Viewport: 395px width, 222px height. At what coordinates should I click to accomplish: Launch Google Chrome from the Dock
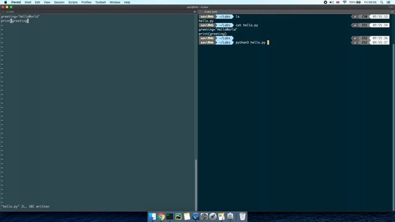click(161, 216)
